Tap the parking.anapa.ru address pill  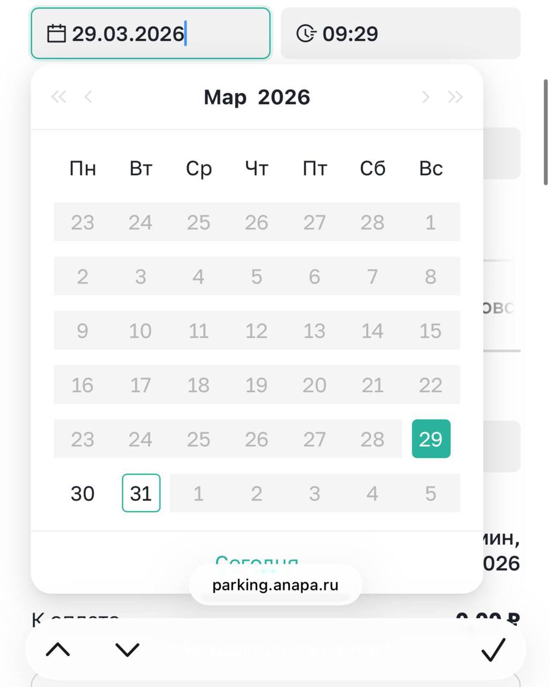click(x=276, y=584)
